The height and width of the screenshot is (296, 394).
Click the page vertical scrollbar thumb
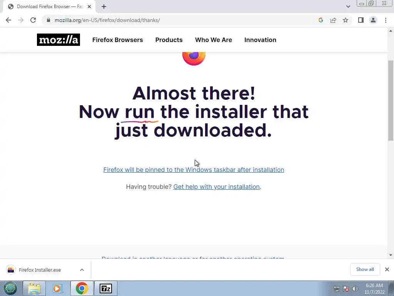tap(391, 101)
